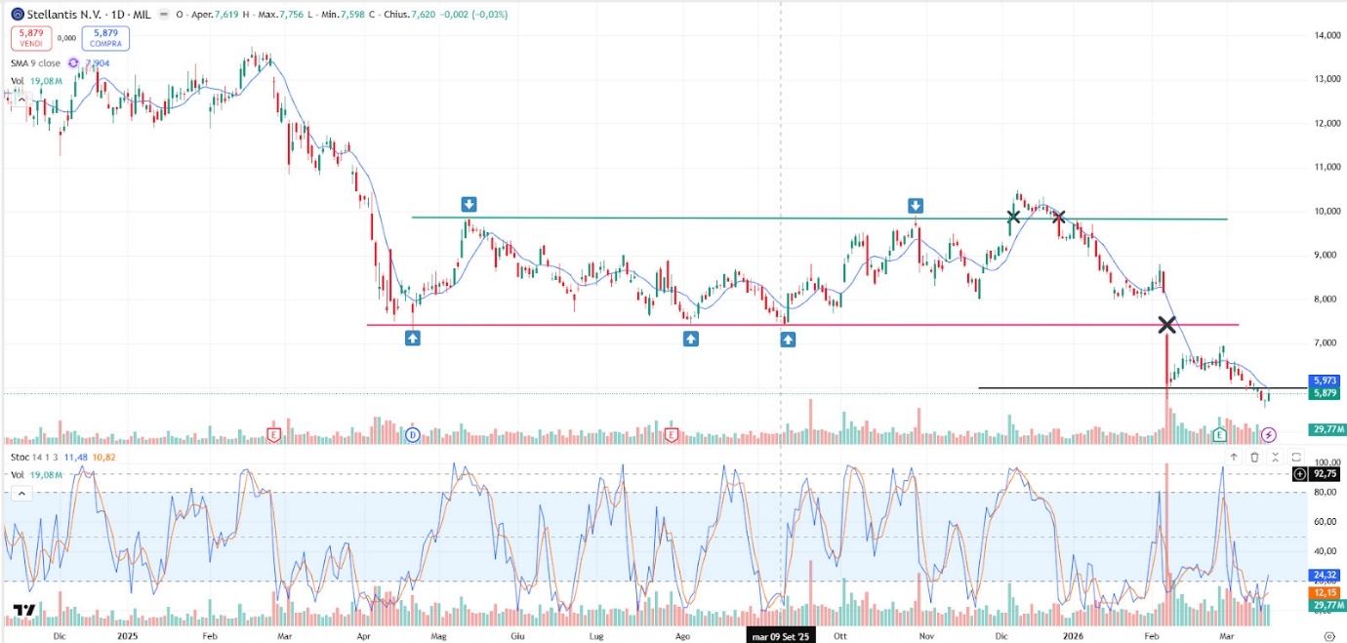Select the Vol indicator legend in main chart
Image resolution: width=1347 pixels, height=643 pixels.
(18, 81)
